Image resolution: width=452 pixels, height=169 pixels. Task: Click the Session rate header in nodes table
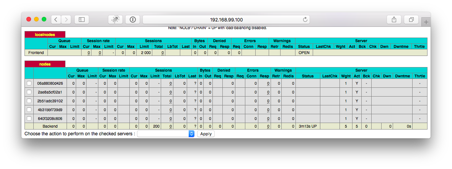(114, 70)
